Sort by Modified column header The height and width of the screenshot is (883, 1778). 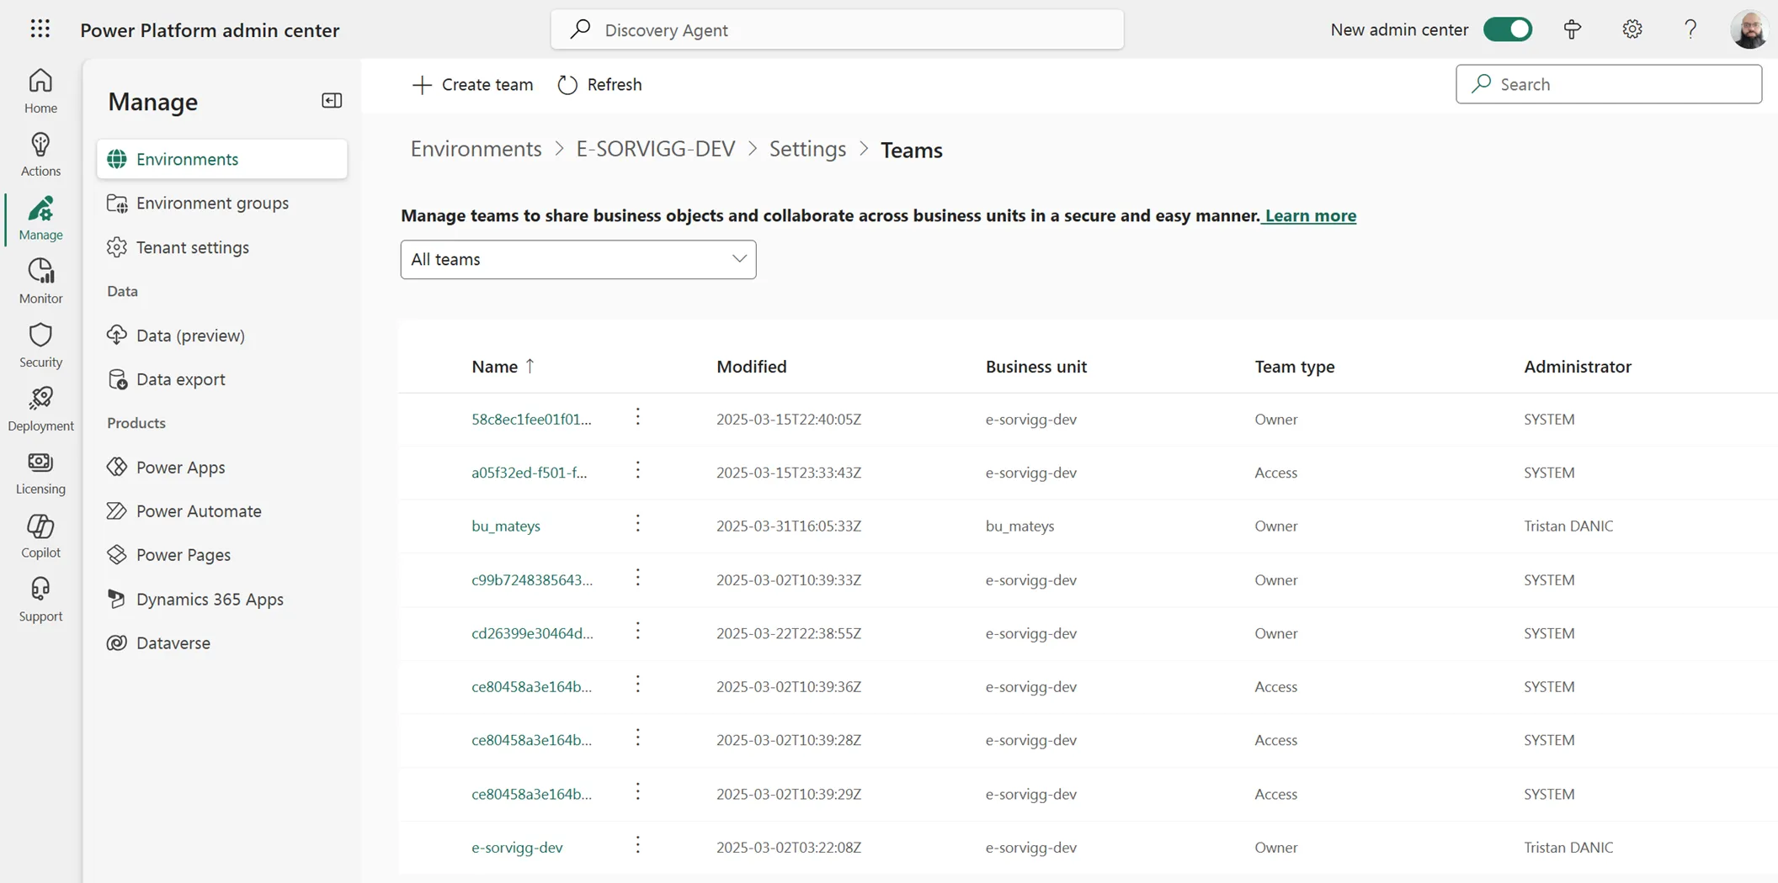(751, 367)
